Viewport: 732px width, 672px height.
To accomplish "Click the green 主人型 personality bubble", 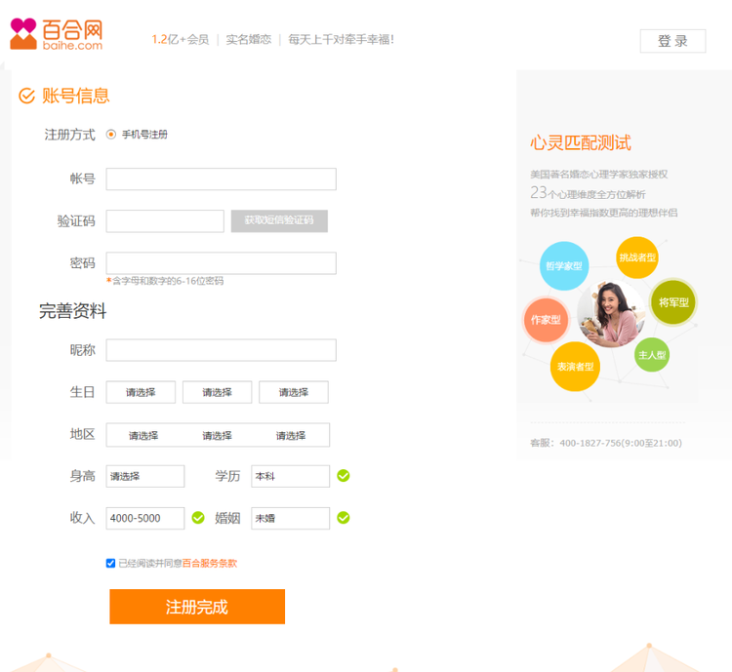I will tap(652, 355).
